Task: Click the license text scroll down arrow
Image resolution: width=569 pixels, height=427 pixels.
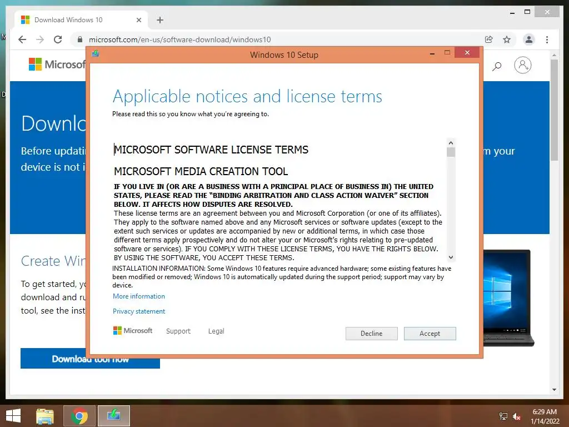Action: click(451, 257)
